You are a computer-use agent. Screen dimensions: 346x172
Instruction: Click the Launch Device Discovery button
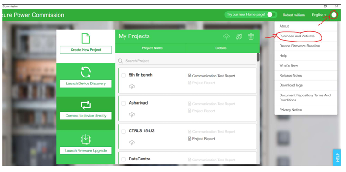[86, 83]
